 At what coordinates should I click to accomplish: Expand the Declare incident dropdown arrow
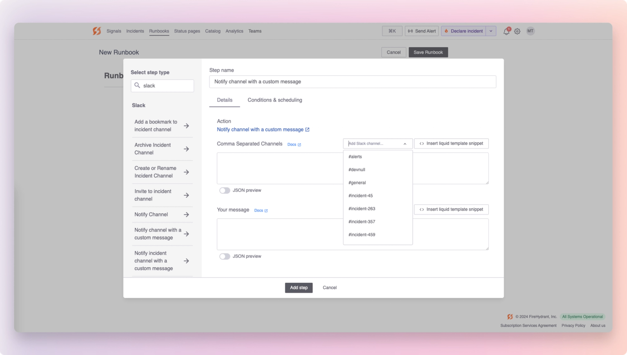tap(491, 31)
